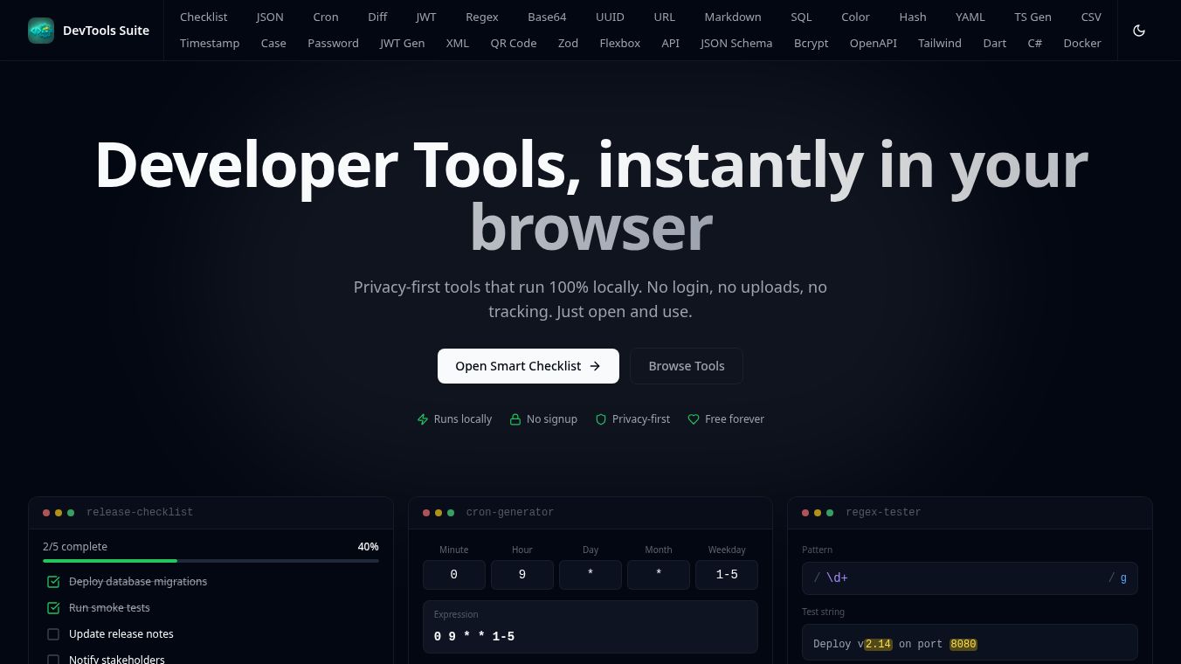
Task: Click Browse Tools button
Action: (687, 366)
